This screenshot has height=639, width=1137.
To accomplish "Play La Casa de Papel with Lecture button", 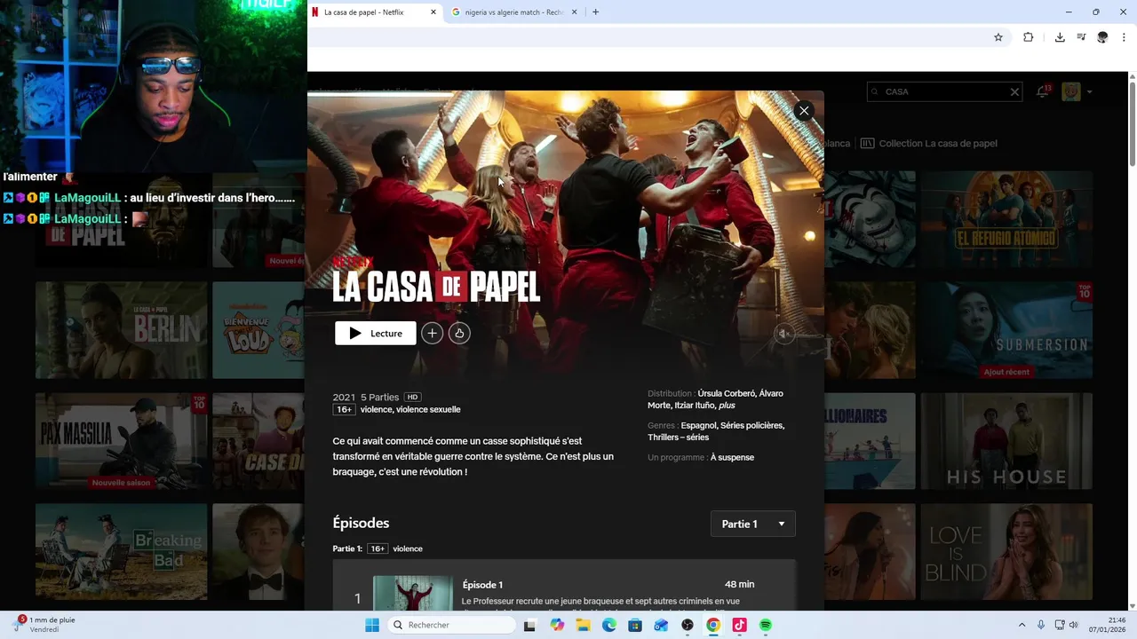I will (375, 333).
